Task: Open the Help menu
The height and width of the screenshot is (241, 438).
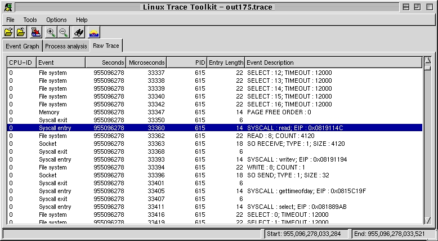Action: [x=82, y=20]
